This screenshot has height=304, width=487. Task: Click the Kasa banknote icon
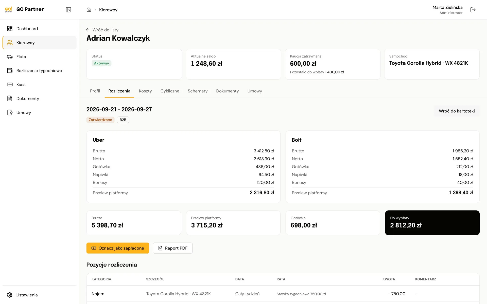pyautogui.click(x=10, y=84)
